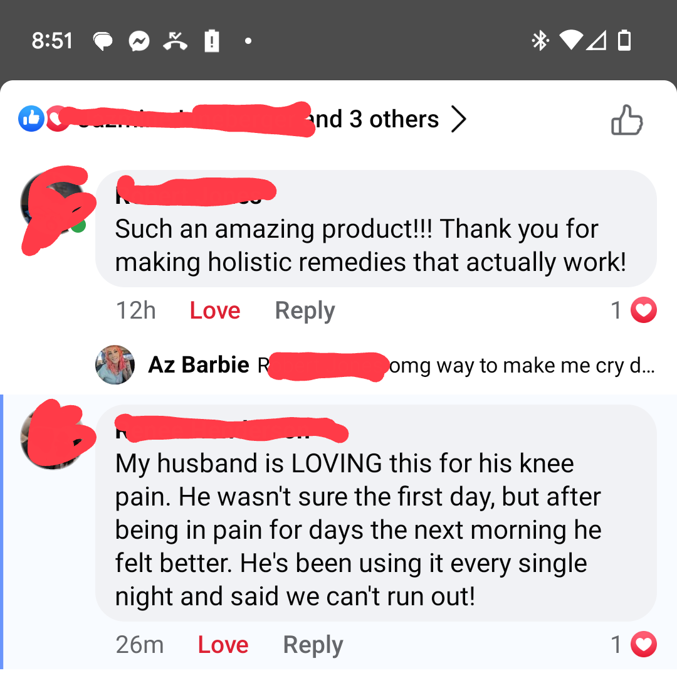Open second commenter's redacted profile picture
This screenshot has width=677, height=673.
[53, 437]
